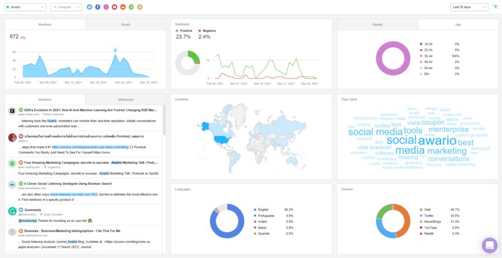Image resolution: width=502 pixels, height=258 pixels.
Task: Open the B2B's Evolution In 2021 mention
Action: coord(91,109)
